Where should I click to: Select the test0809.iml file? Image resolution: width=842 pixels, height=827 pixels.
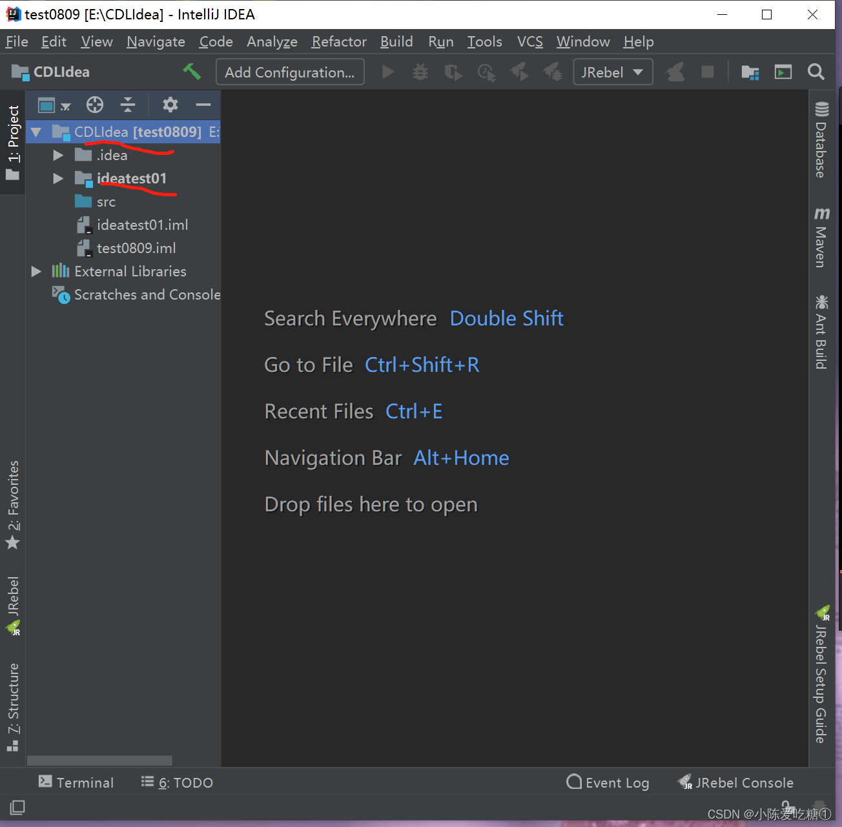point(136,248)
